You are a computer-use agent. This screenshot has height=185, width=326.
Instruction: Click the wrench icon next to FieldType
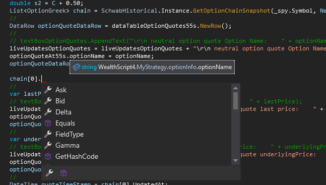pyautogui.click(x=48, y=134)
